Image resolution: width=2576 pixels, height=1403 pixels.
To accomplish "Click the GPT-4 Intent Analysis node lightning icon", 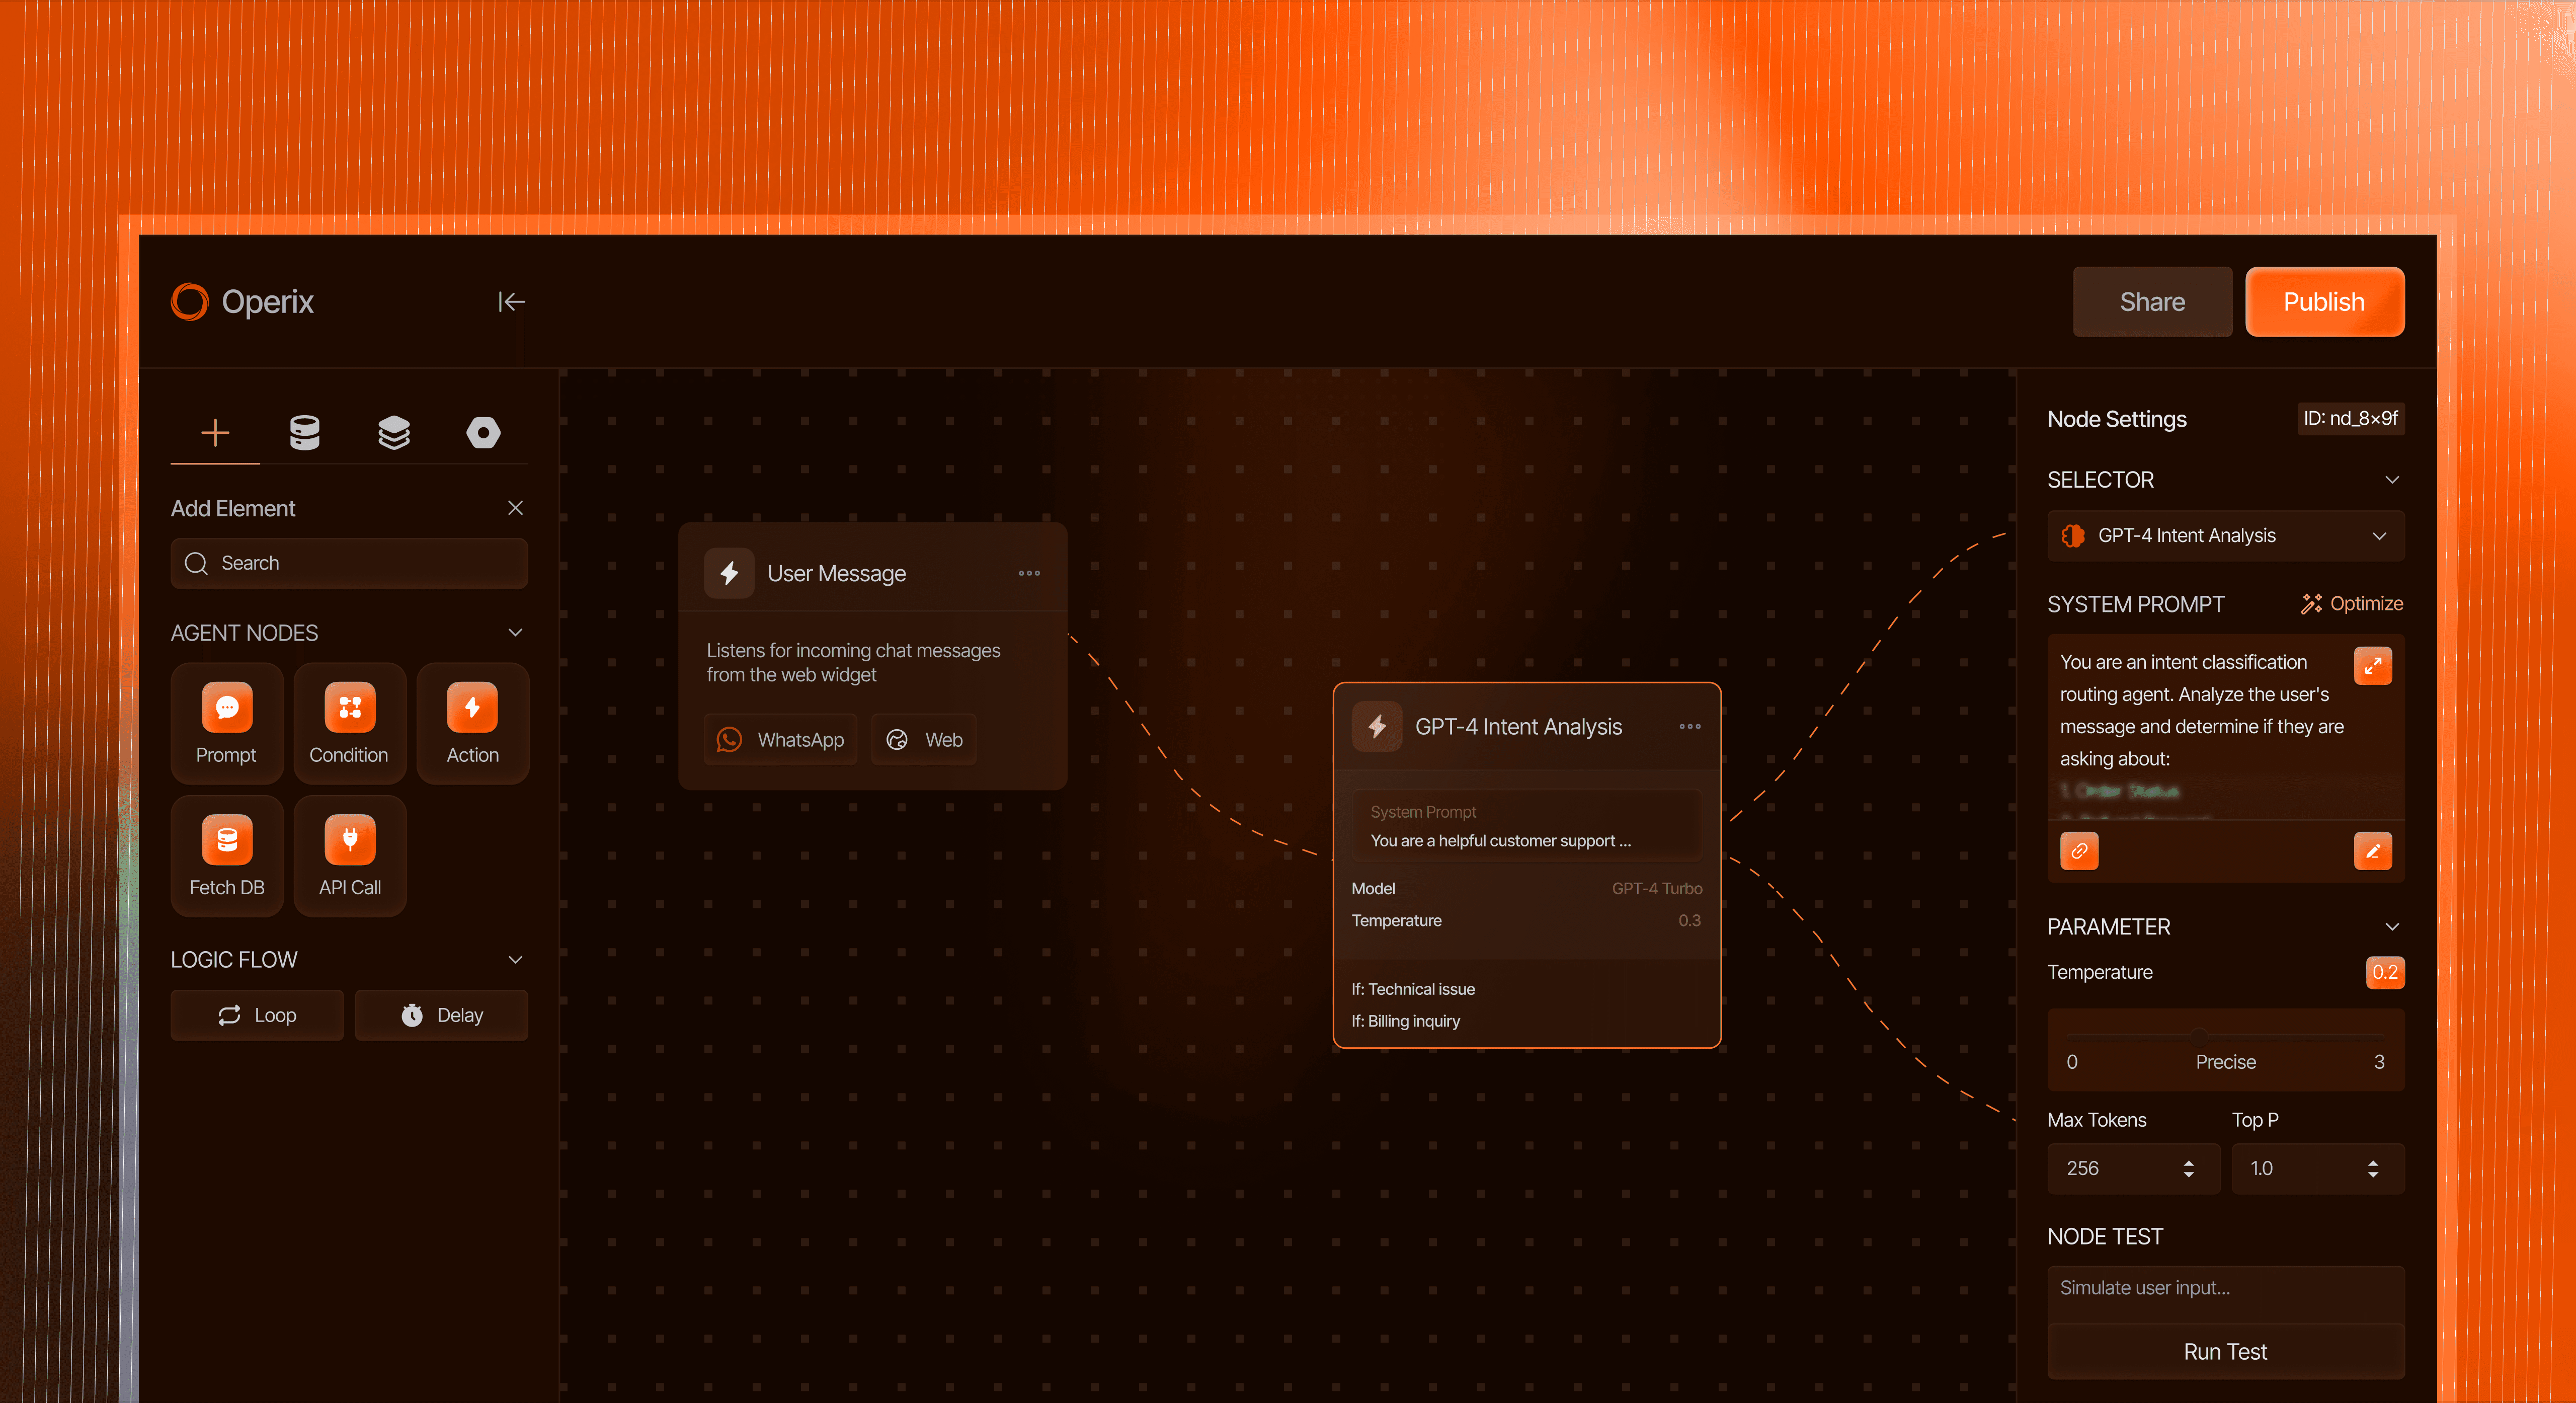I will coord(1377,727).
